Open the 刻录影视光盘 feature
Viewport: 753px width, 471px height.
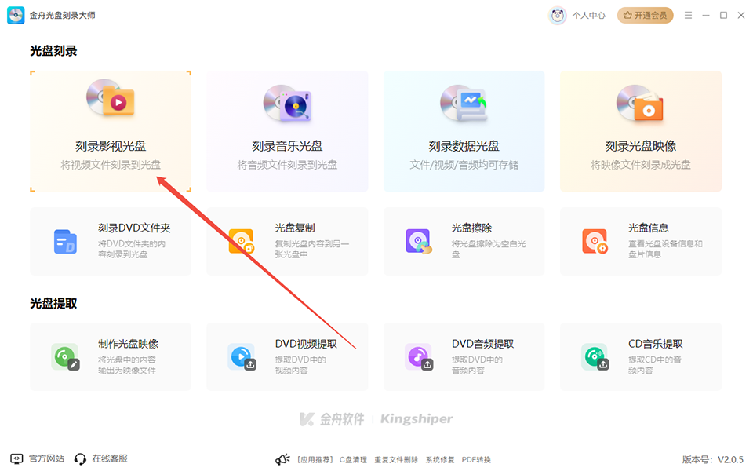click(x=110, y=130)
